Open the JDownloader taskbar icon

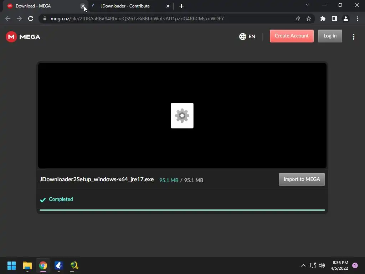point(74,265)
